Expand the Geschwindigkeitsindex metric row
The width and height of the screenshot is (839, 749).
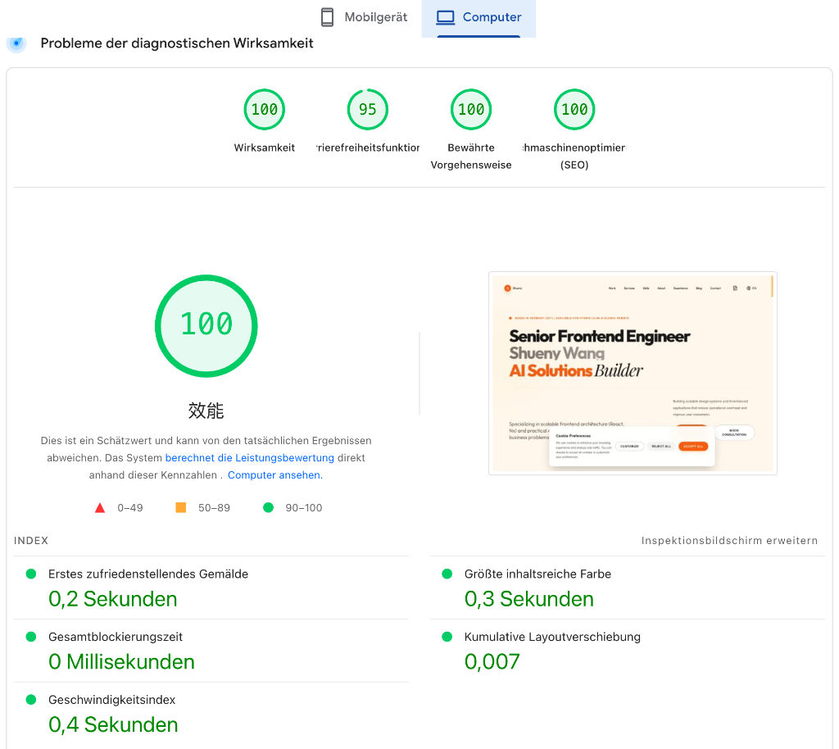[112, 700]
